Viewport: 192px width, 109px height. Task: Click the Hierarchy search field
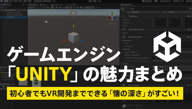click(15, 7)
